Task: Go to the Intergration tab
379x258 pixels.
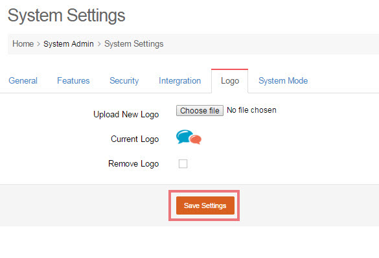Action: click(x=179, y=80)
